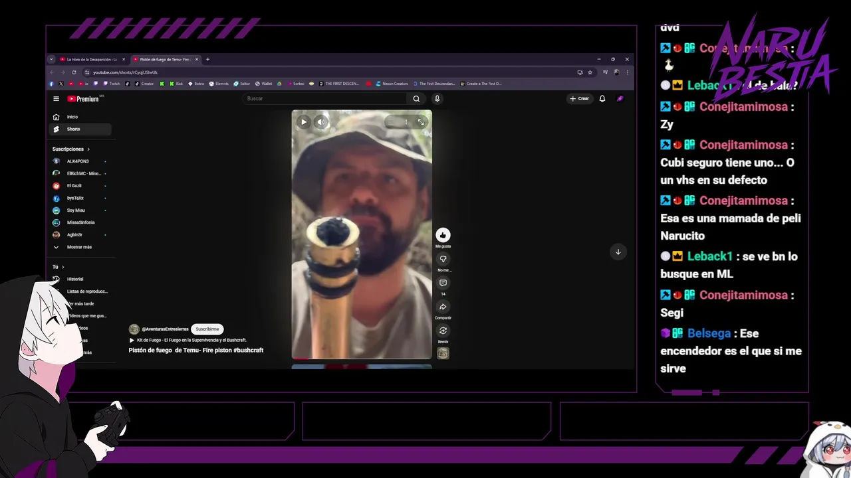The width and height of the screenshot is (851, 478).
Task: Open bysTaXx subscription channel
Action: [x=80, y=198]
